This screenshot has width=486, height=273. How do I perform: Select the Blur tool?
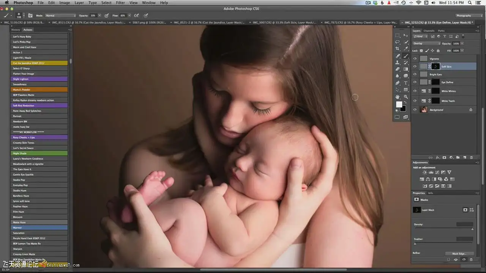[x=398, y=76]
